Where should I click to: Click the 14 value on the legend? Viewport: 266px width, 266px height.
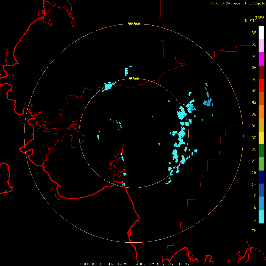point(254,184)
